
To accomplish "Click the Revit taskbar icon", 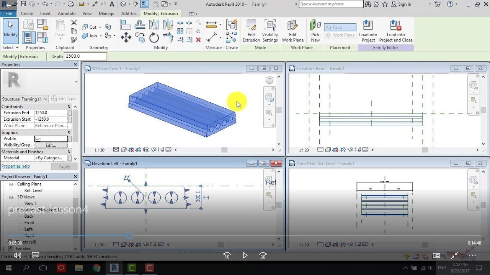I will pyautogui.click(x=114, y=268).
